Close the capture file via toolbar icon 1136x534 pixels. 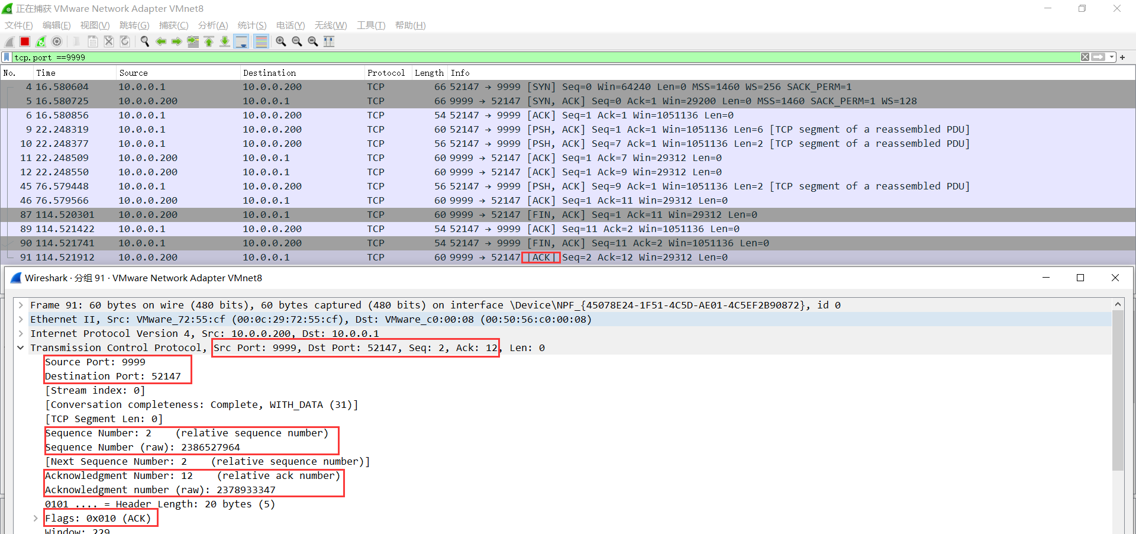pyautogui.click(x=109, y=41)
